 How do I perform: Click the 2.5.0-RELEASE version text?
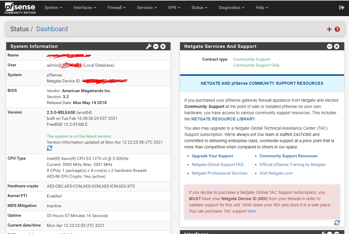click(61, 113)
